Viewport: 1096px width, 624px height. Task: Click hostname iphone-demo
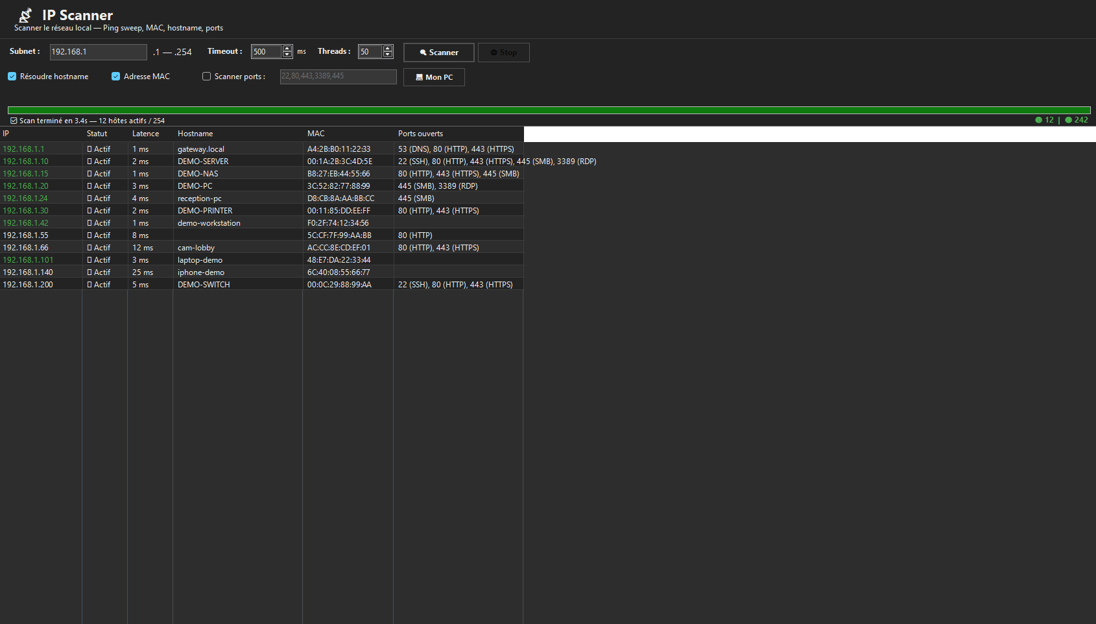click(201, 272)
